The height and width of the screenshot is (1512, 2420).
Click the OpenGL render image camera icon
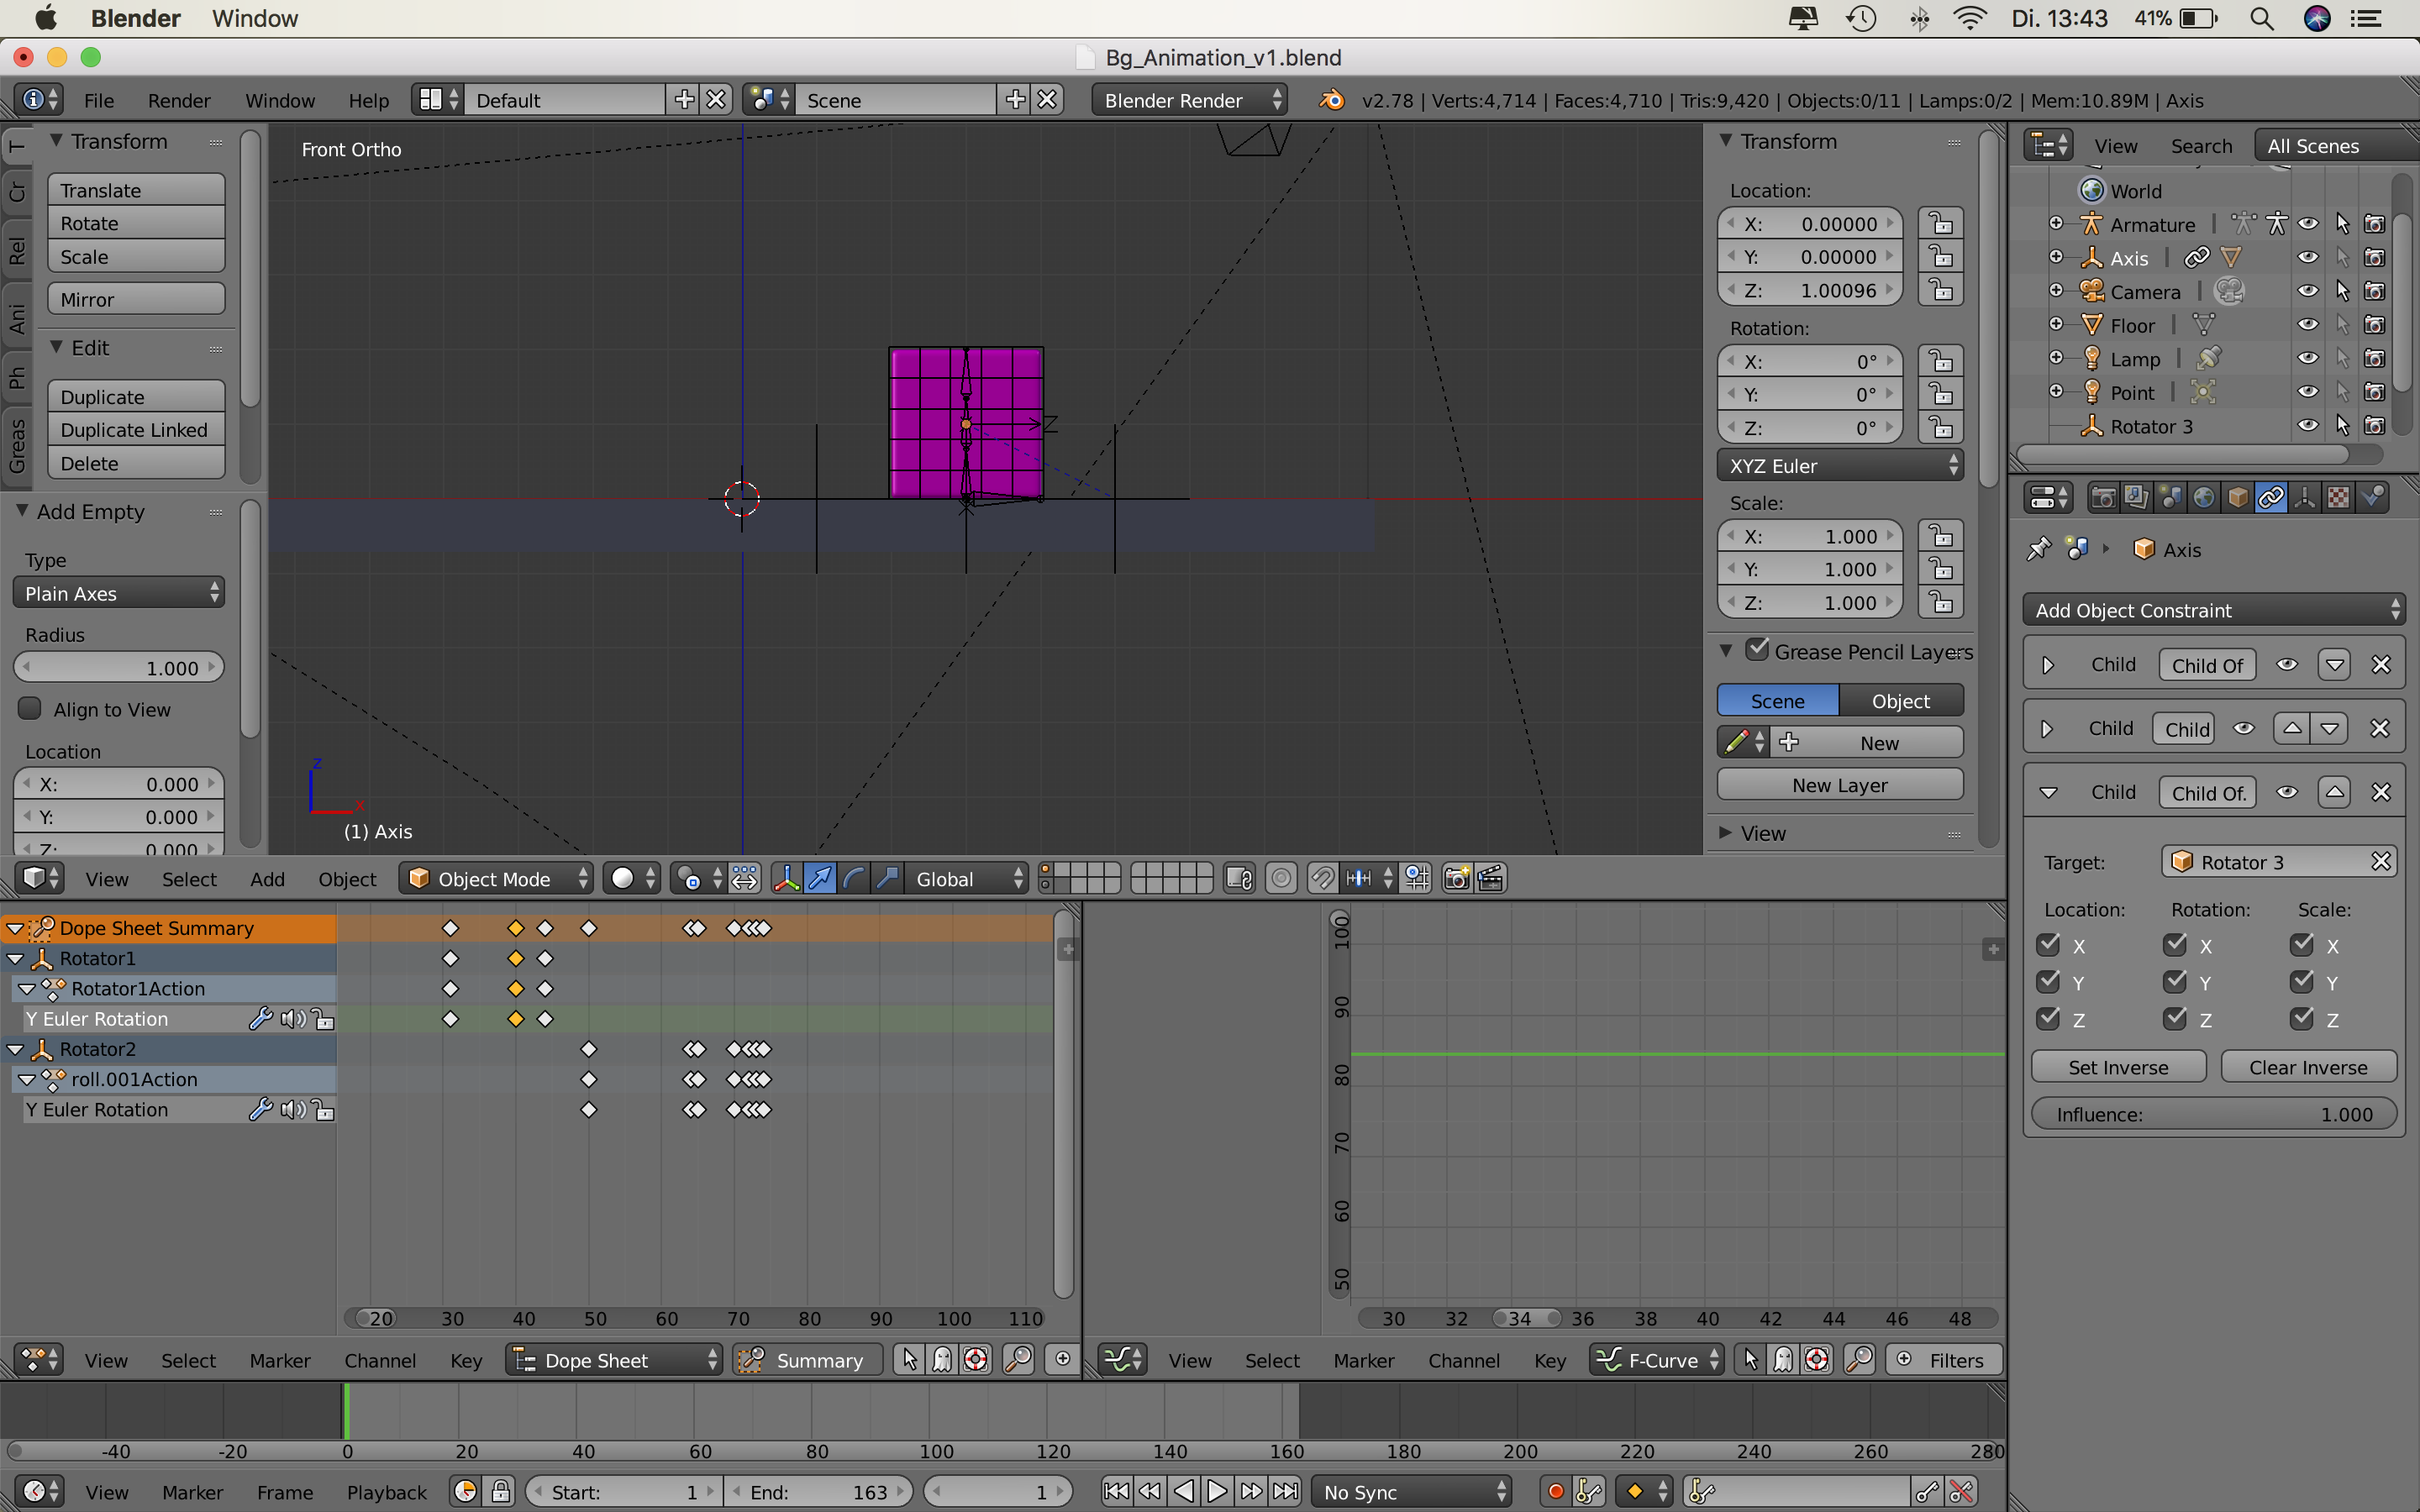(1457, 878)
